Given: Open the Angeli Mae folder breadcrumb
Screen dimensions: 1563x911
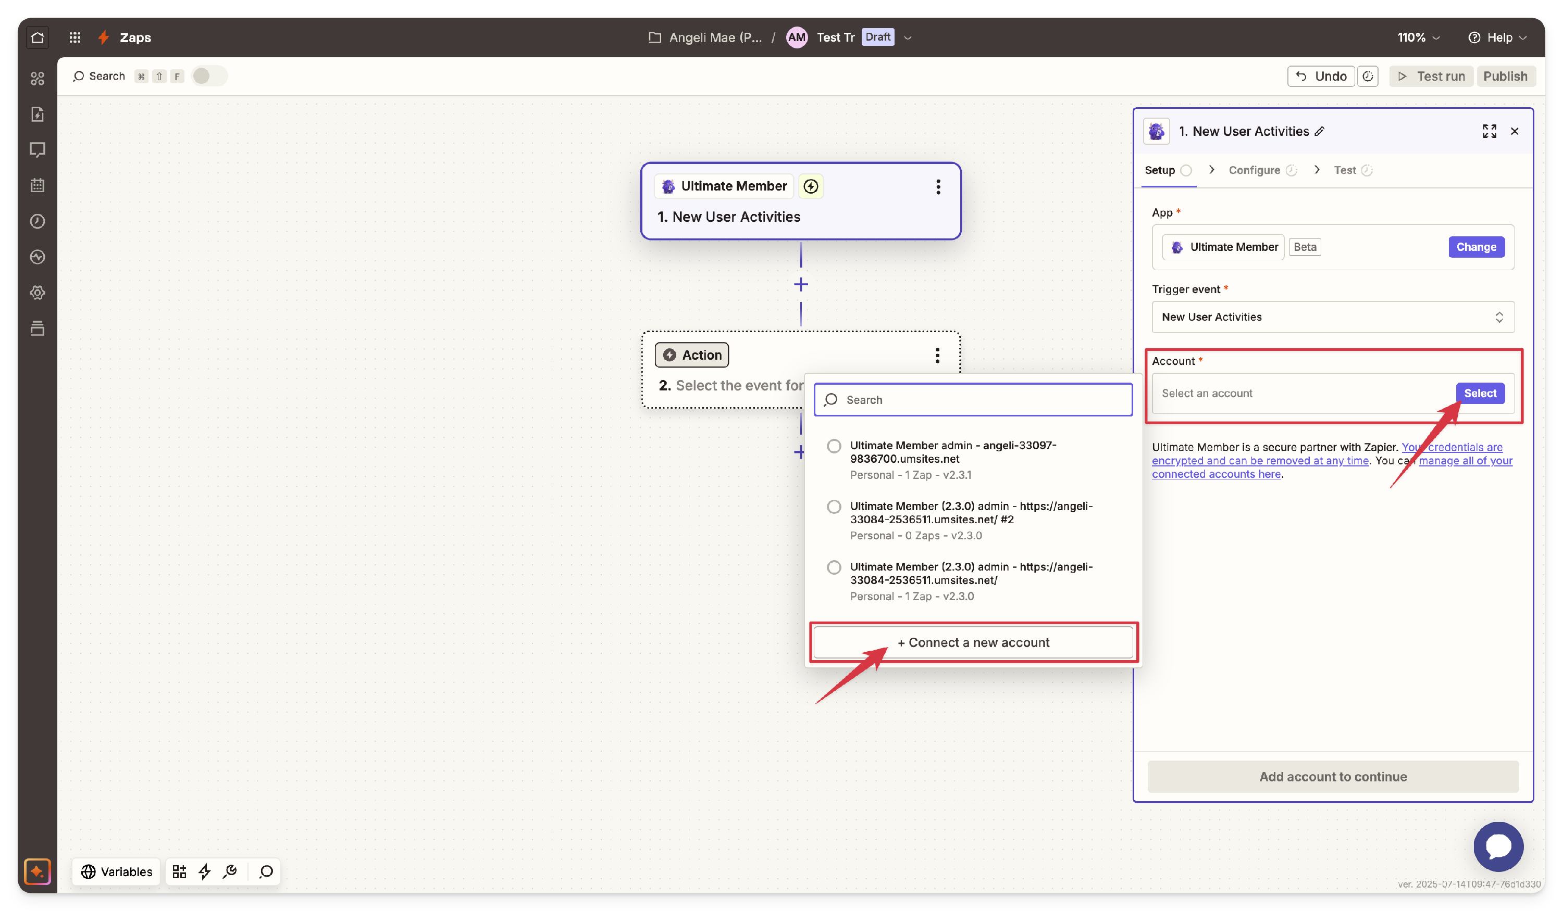Looking at the screenshot, I should (x=705, y=37).
